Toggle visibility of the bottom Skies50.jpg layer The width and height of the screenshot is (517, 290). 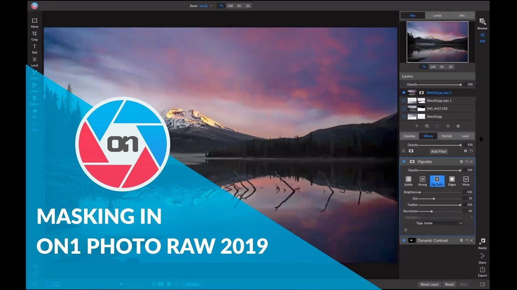404,117
